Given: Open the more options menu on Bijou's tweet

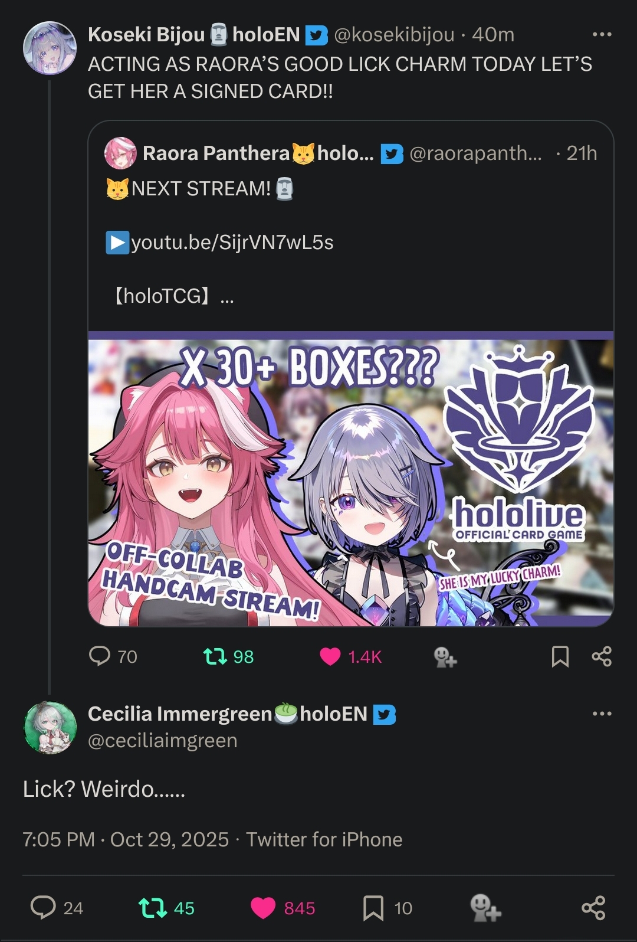Looking at the screenshot, I should click(x=602, y=34).
